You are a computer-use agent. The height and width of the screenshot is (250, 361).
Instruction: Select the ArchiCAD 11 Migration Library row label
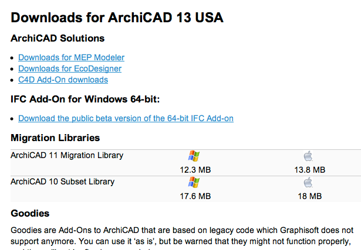coord(67,155)
